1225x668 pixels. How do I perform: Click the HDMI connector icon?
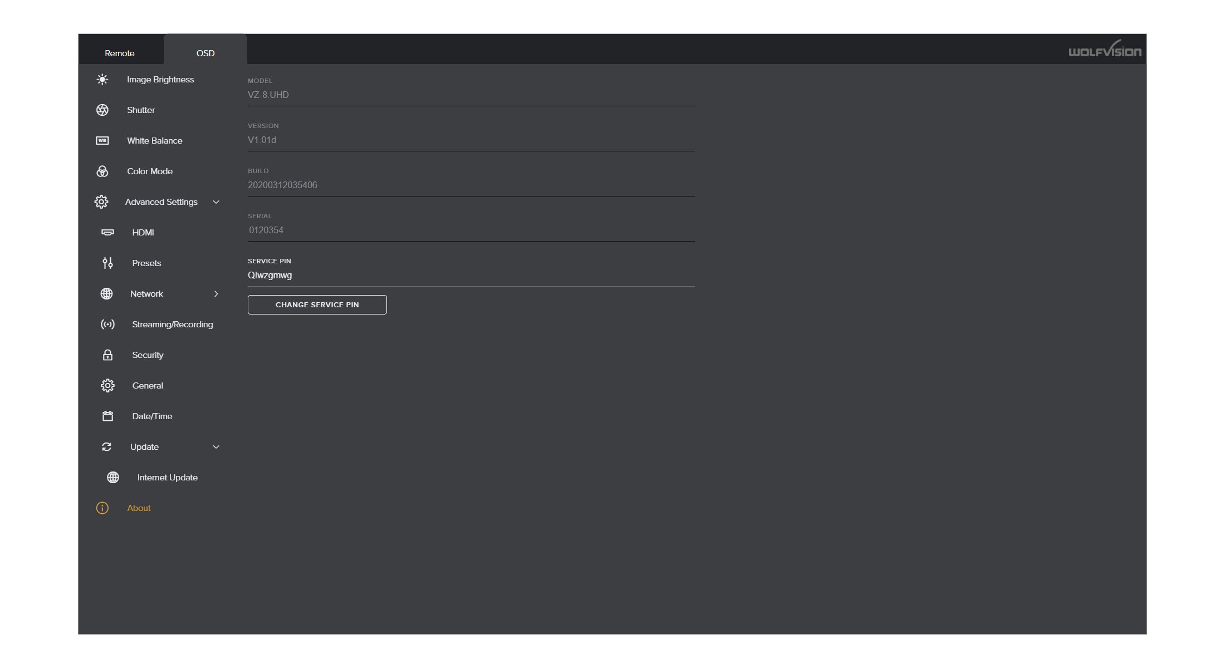(107, 233)
